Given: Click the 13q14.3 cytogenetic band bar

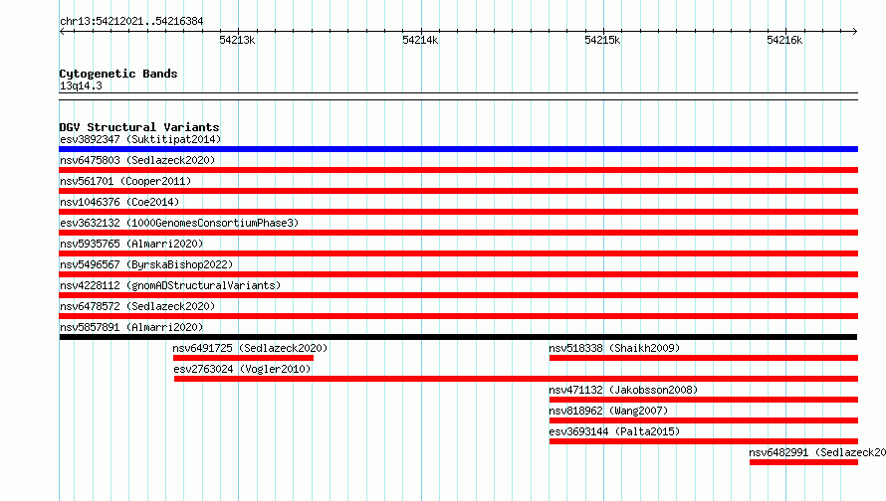Looking at the screenshot, I should coord(458,96).
